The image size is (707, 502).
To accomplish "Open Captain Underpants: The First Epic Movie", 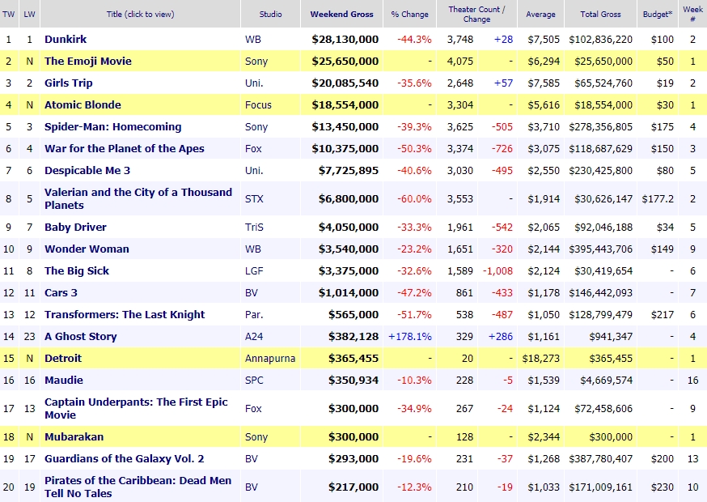I will pos(136,408).
